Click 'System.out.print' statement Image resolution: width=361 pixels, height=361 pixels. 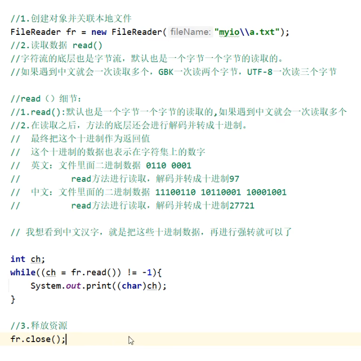click(98, 286)
